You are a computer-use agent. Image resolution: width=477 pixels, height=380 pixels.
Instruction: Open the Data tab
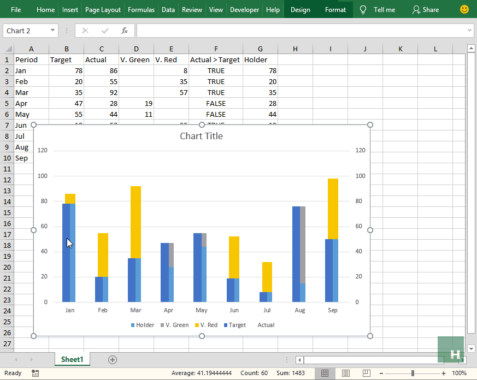pyautogui.click(x=168, y=10)
